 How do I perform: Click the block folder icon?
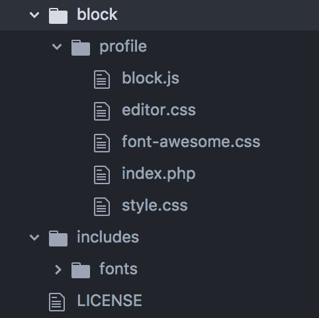(58, 16)
